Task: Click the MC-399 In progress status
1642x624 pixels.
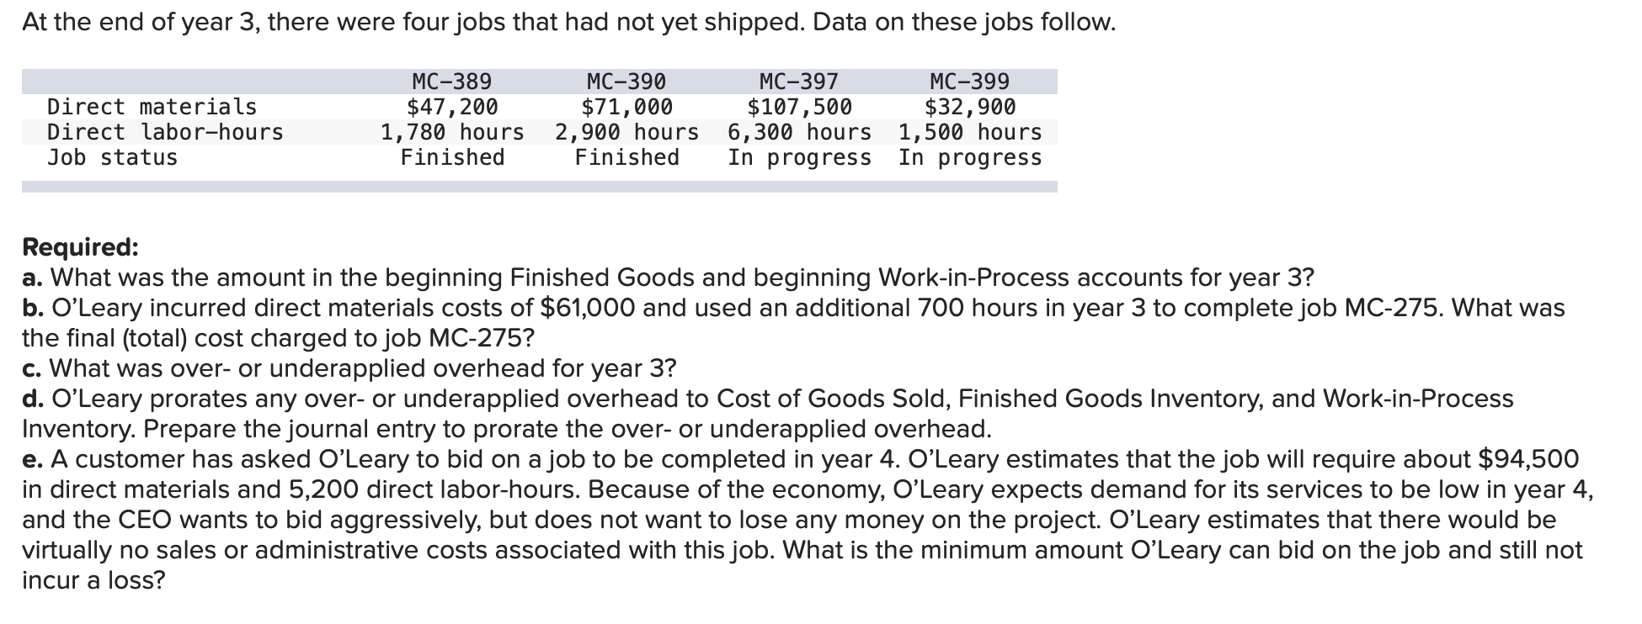Action: (970, 157)
